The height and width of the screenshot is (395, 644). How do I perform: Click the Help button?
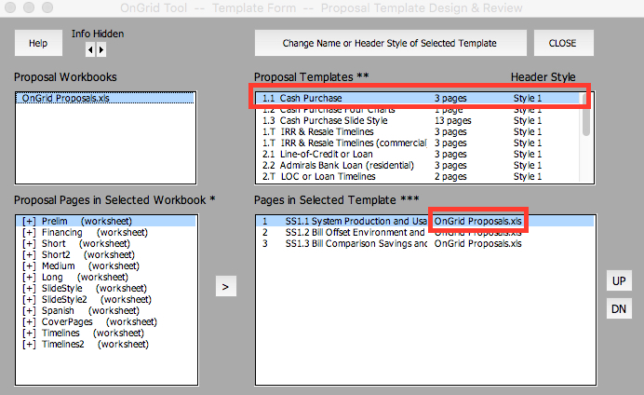click(x=38, y=43)
